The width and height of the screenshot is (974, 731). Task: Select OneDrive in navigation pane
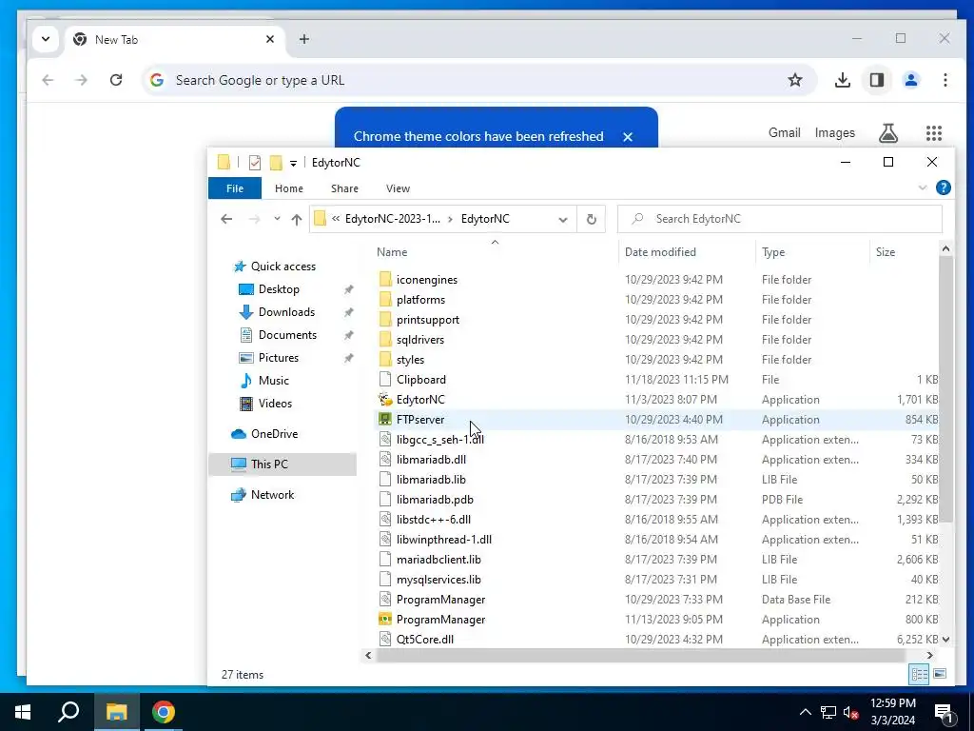coord(274,434)
